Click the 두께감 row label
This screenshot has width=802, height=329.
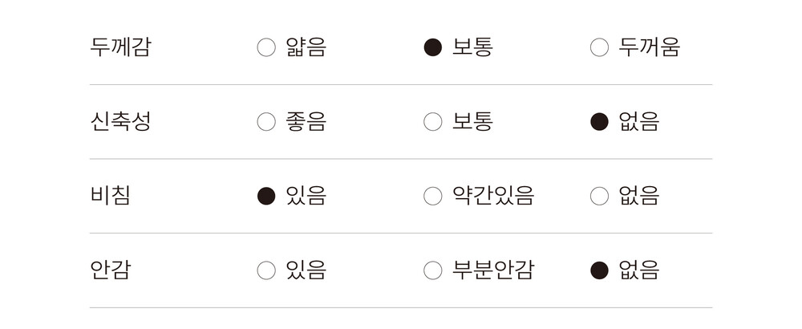(x=120, y=47)
